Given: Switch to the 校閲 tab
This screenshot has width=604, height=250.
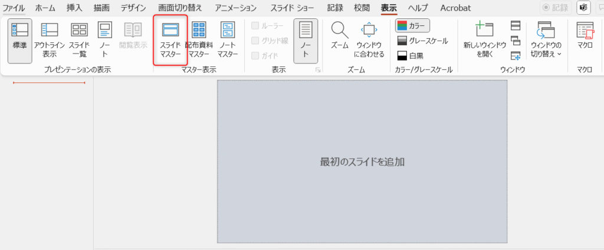Looking at the screenshot, I should pyautogui.click(x=362, y=8).
